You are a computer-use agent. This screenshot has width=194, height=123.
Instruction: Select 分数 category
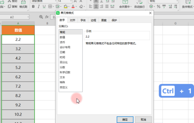[70, 67]
